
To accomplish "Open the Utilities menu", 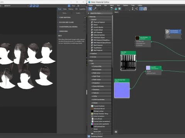I will pyautogui.click(x=140, y=5).
